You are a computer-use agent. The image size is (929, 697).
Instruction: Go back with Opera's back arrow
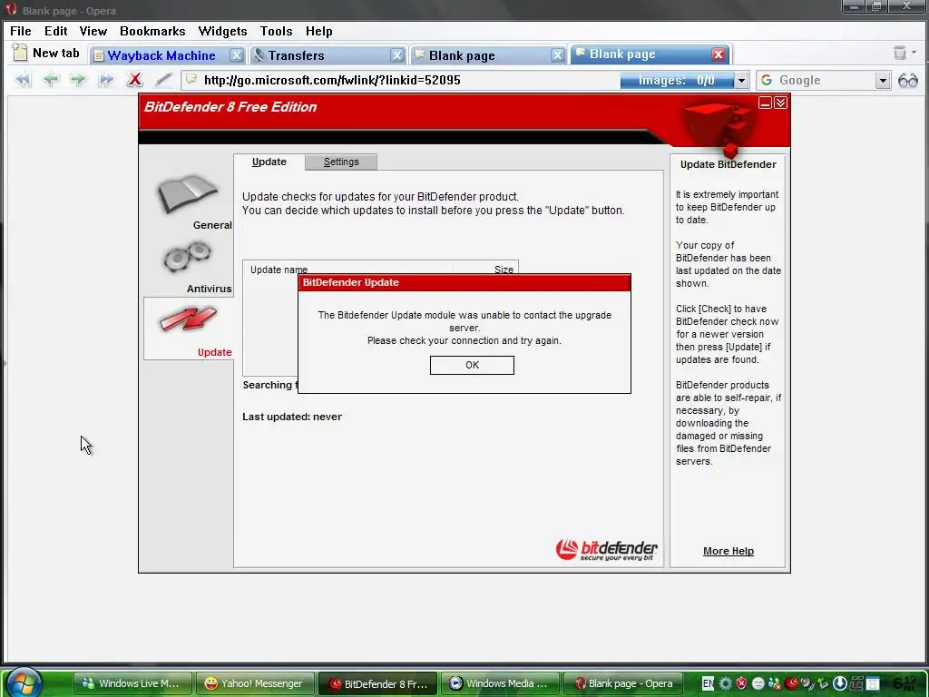coord(51,80)
